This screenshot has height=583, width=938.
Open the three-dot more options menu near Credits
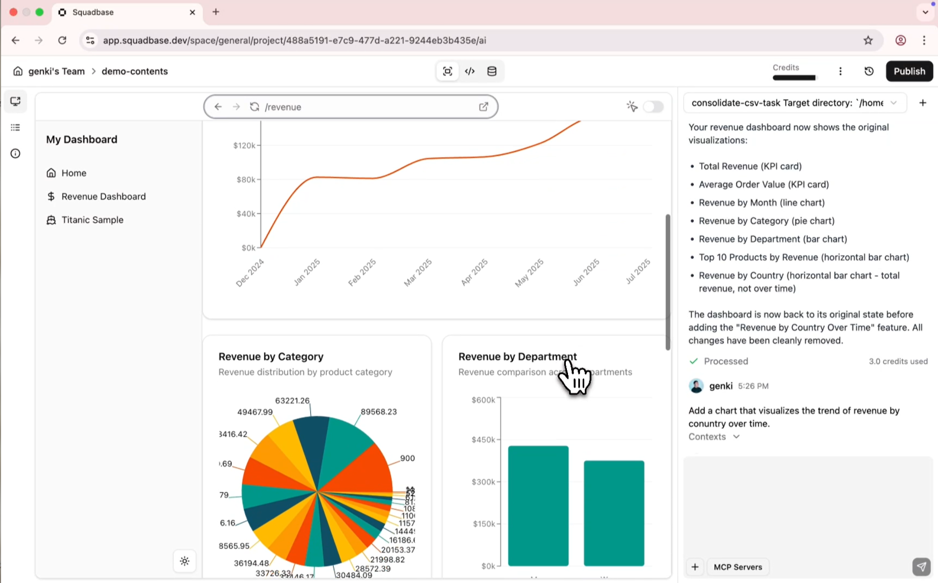point(840,71)
